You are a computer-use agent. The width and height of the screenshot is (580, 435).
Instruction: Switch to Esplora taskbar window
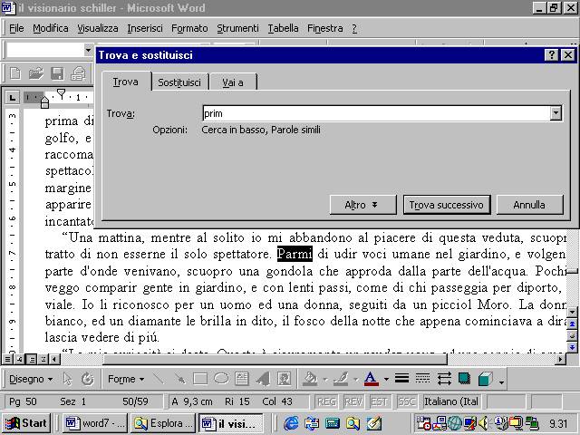[163, 423]
